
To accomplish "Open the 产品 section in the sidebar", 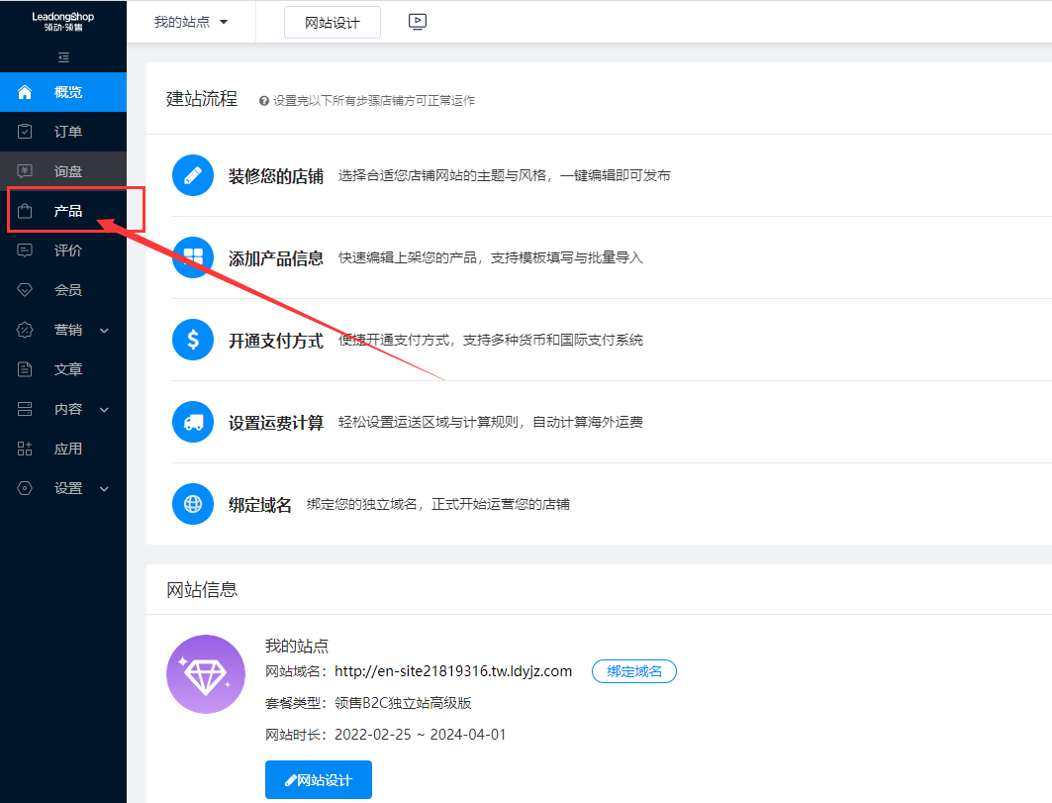I will pos(62,210).
